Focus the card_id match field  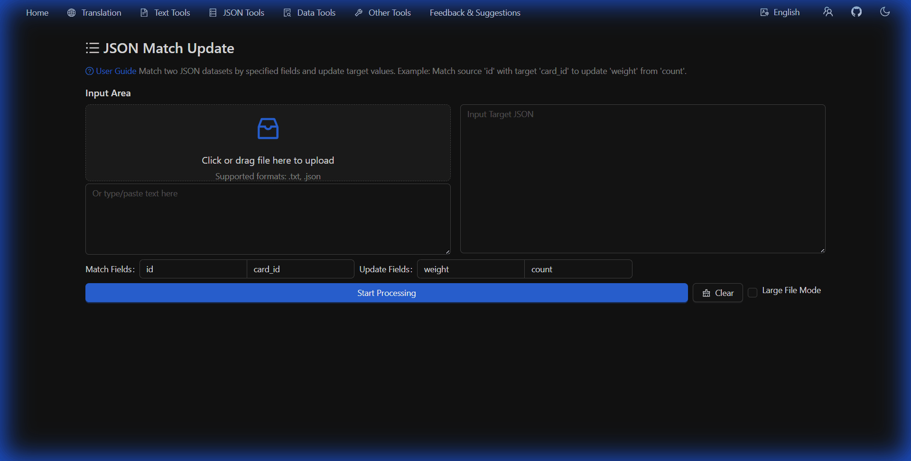pyautogui.click(x=300, y=269)
